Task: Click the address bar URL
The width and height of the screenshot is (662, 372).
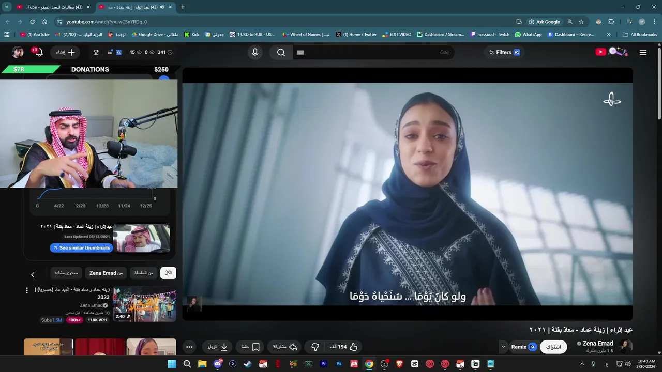Action: point(107,22)
